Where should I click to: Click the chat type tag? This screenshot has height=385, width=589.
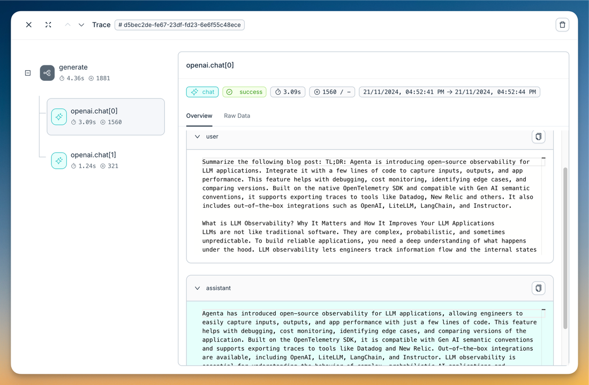tap(202, 92)
